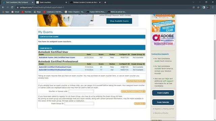This screenshot has width=216, height=121.
Task: Click the AutoCAD exam score 85
Action: click(101, 67)
